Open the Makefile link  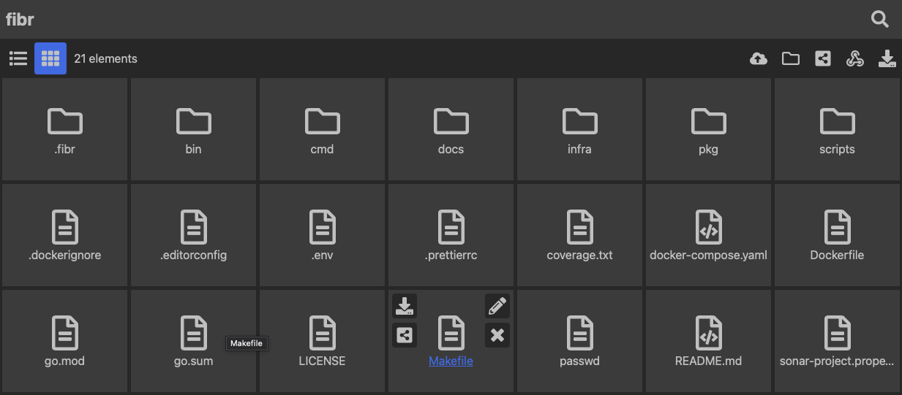pyautogui.click(x=451, y=361)
